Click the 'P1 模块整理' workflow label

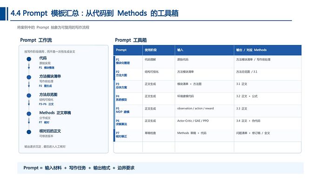click(x=47, y=68)
